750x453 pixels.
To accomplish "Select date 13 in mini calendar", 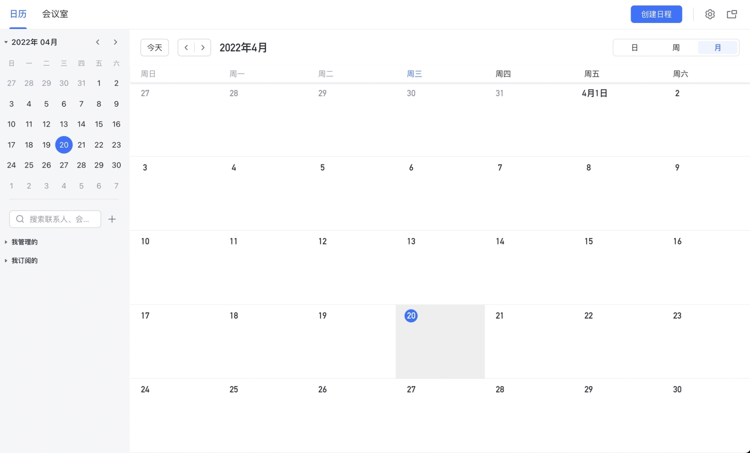I will (x=64, y=124).
